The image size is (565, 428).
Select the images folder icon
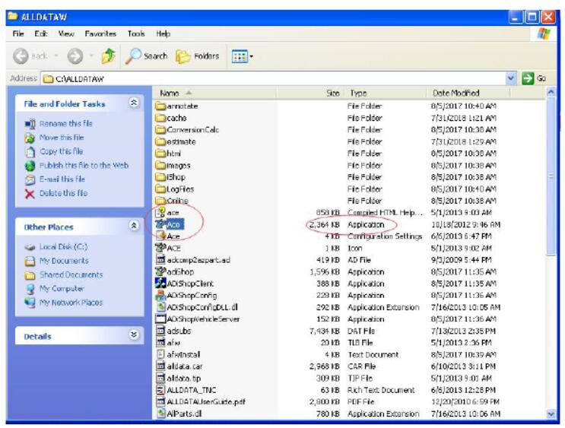point(160,166)
